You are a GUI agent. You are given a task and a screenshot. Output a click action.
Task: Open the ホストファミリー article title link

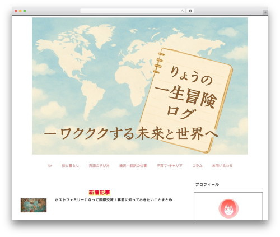tap(114, 200)
